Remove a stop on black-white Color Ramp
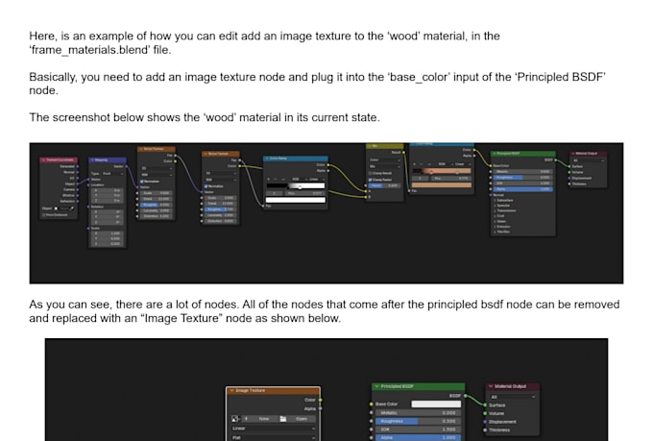This screenshot has height=441, width=653. point(275,180)
